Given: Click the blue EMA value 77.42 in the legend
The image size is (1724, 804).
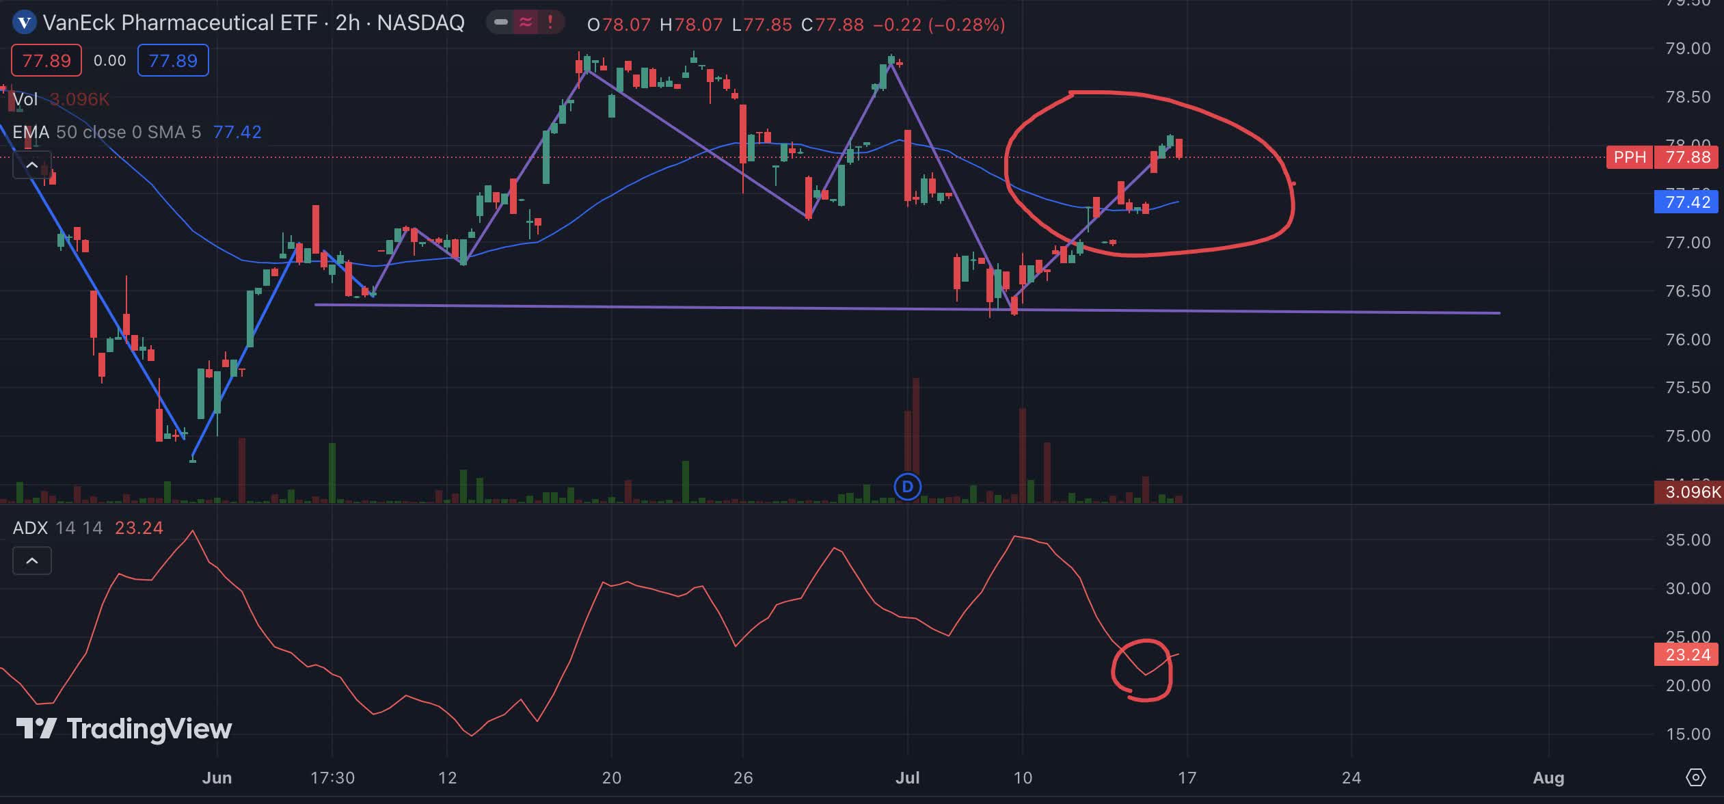Looking at the screenshot, I should pos(237,132).
